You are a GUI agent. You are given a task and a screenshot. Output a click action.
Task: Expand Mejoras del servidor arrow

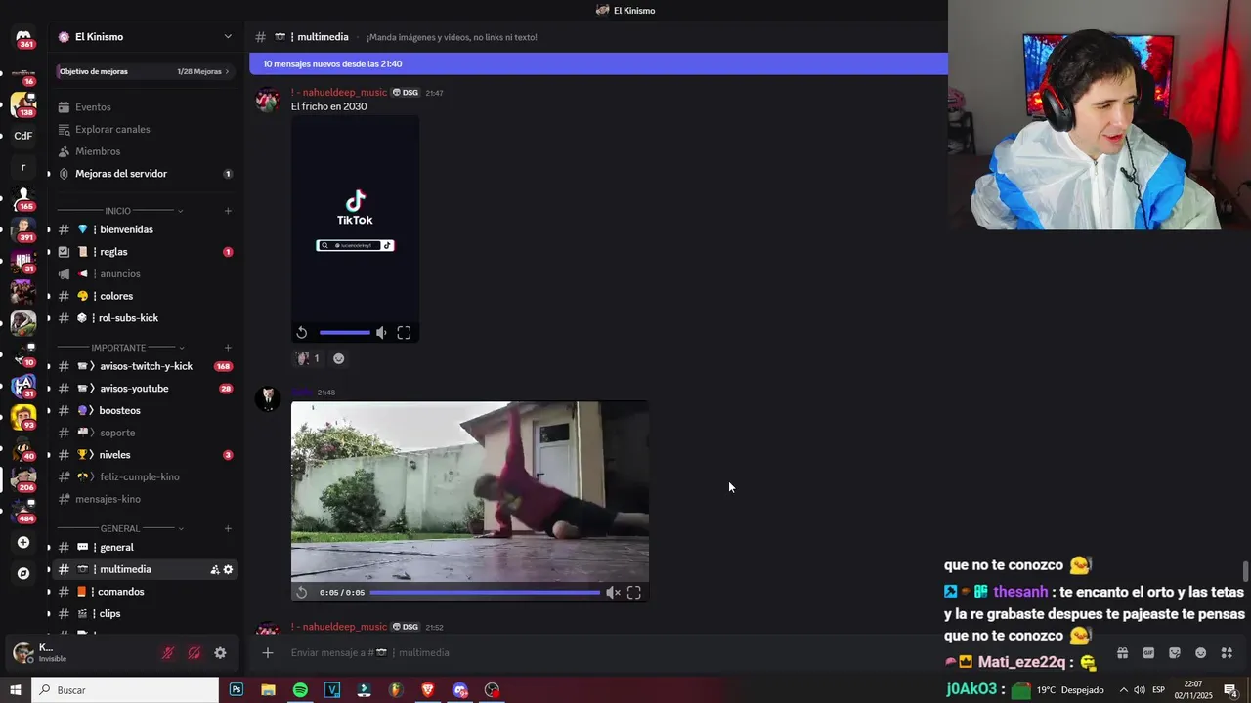[49, 174]
